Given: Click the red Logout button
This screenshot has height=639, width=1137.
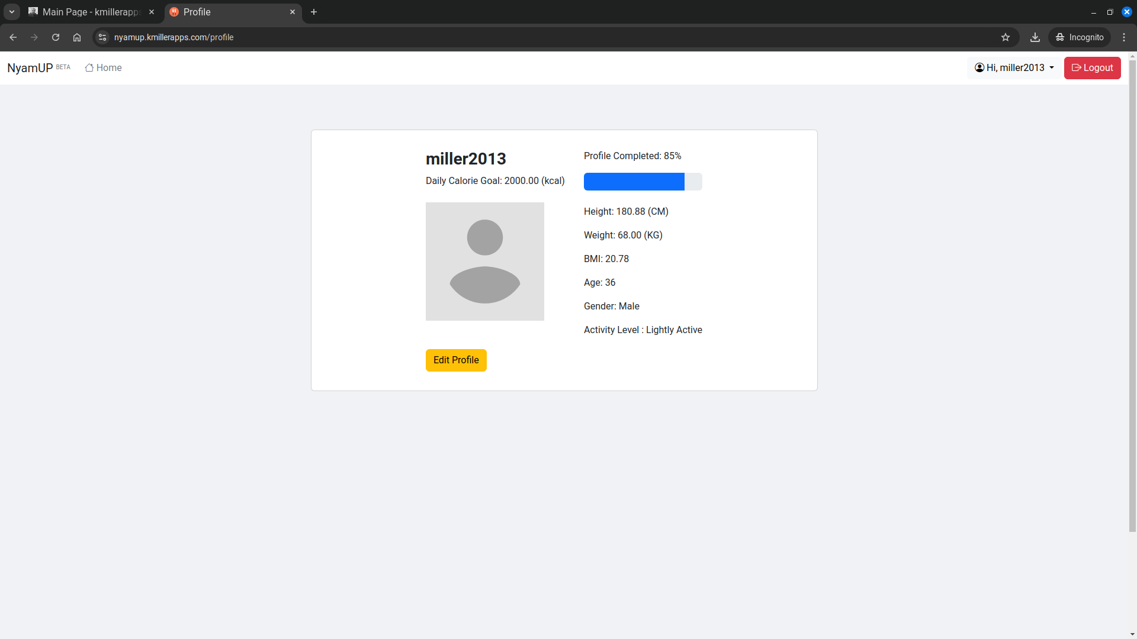Looking at the screenshot, I should tap(1093, 68).
